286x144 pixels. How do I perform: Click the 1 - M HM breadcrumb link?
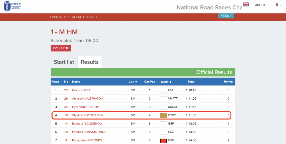tap(74, 17)
